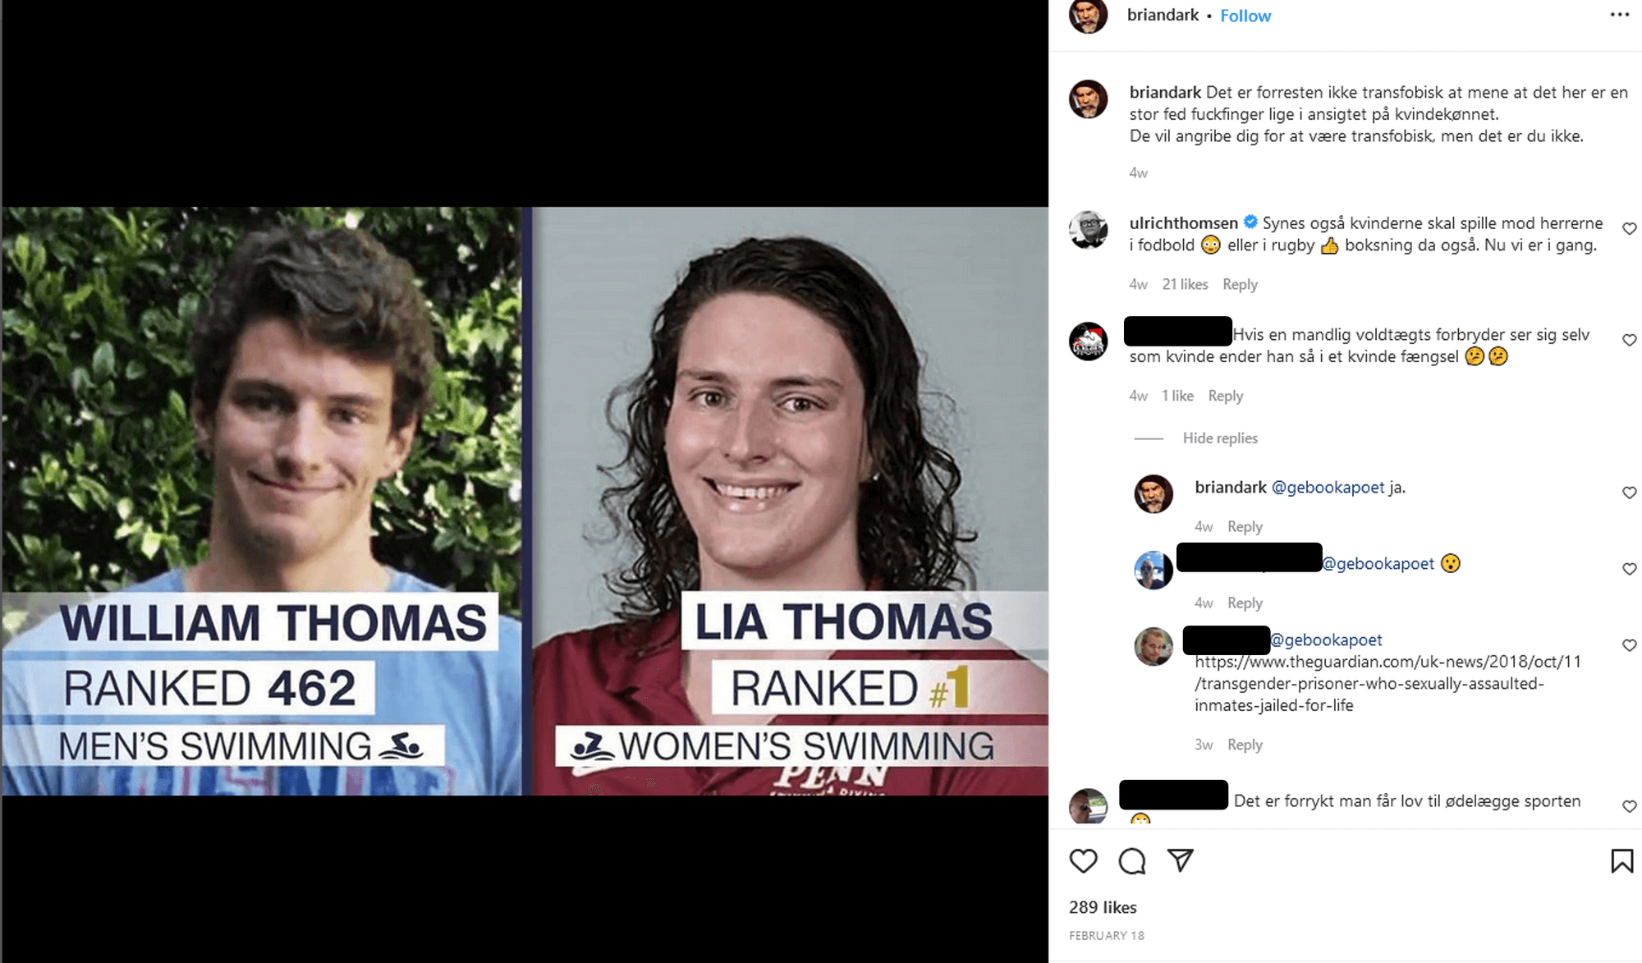Collapse thread with Hide replies
Viewport: 1642px width, 963px height.
click(1219, 438)
